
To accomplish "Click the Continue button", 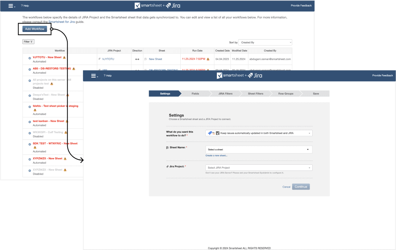I will (x=301, y=187).
